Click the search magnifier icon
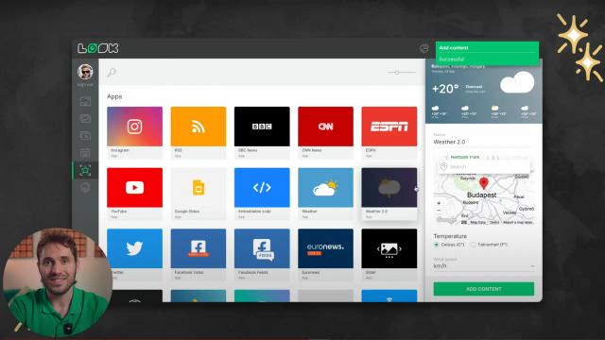The image size is (605, 340). (x=112, y=72)
